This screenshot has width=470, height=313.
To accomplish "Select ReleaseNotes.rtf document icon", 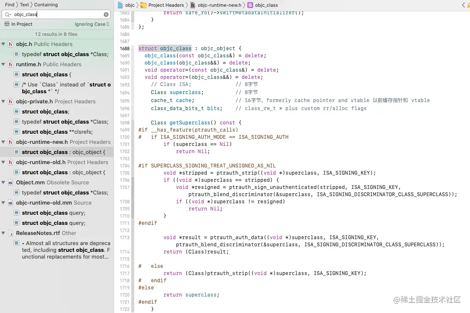I will tap(11, 233).
